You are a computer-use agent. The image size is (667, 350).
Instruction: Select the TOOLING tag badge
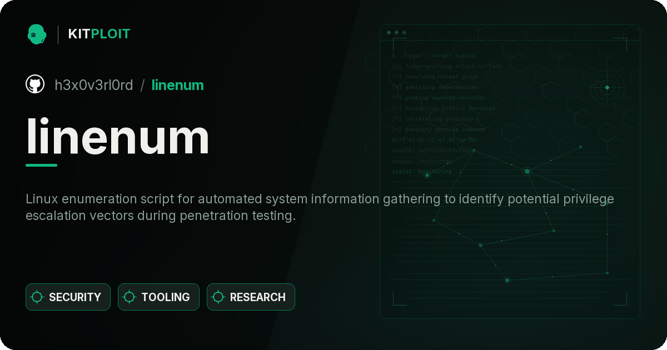pyautogui.click(x=158, y=297)
